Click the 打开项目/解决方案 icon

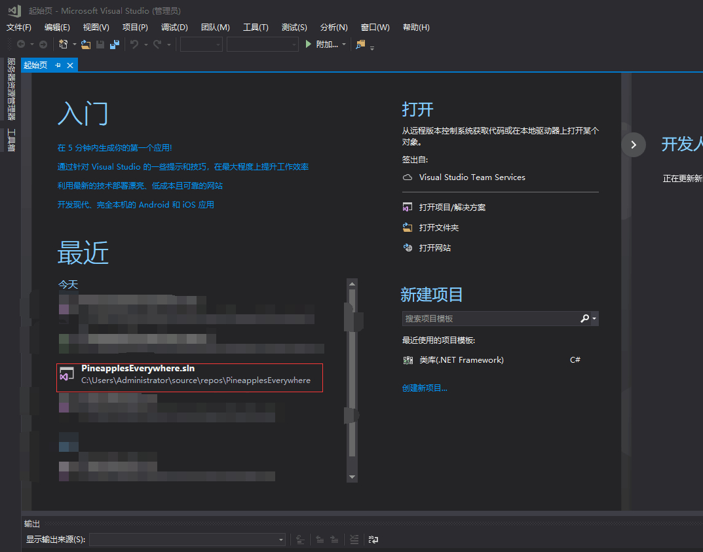pyautogui.click(x=408, y=207)
